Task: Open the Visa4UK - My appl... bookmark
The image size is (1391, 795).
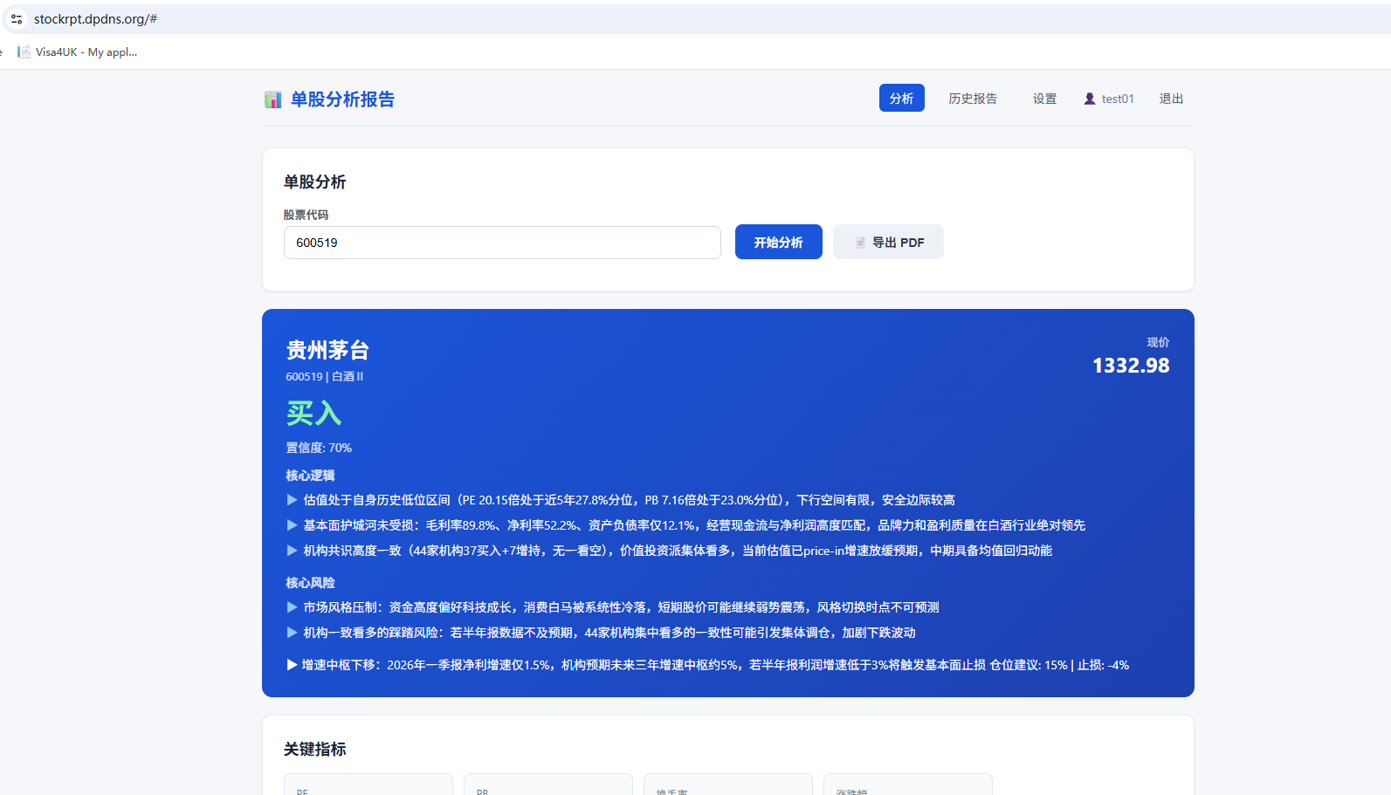Action: coord(78,52)
